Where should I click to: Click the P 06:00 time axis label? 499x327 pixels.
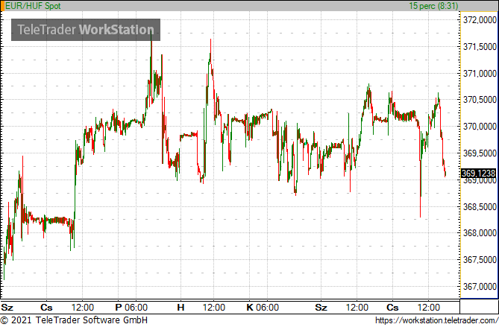click(131, 308)
